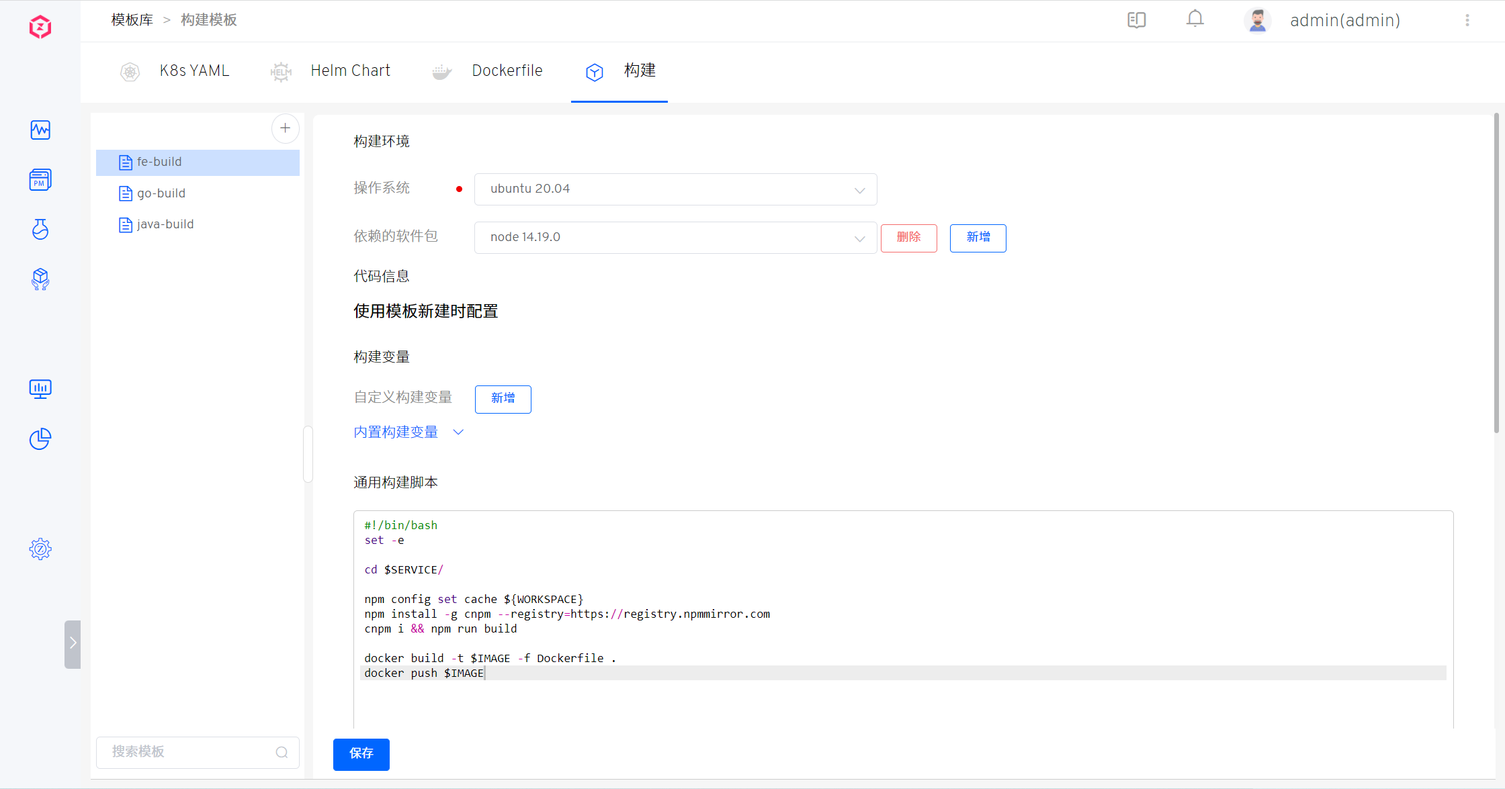Click 新增 next to the package dropdown
This screenshot has width=1505, height=789.
[x=978, y=238]
